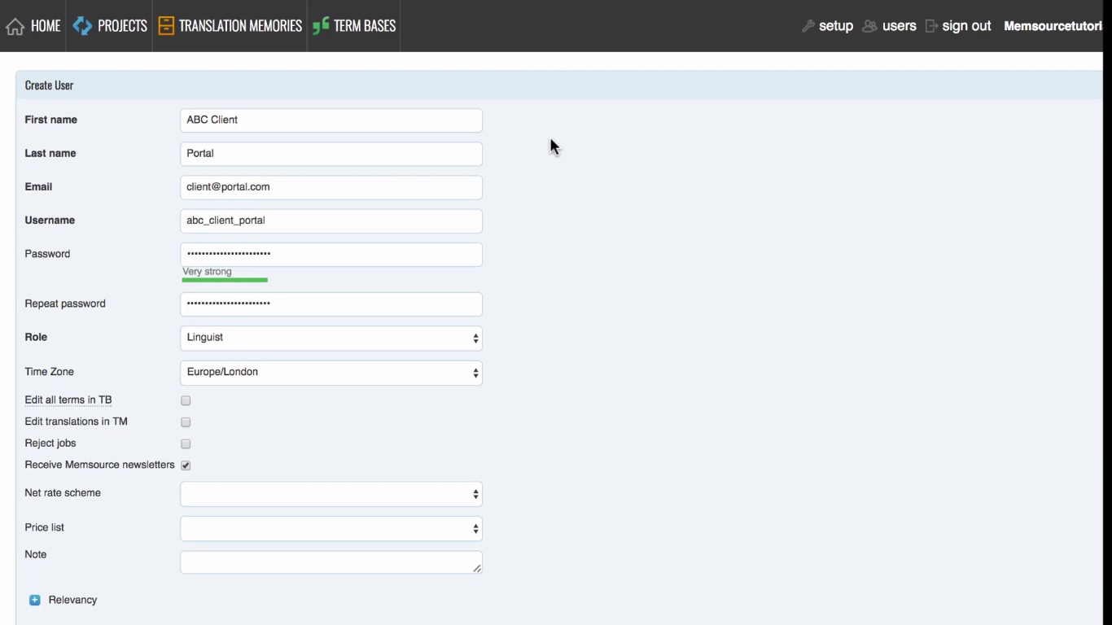Click the setup wrench icon

pyautogui.click(x=808, y=26)
